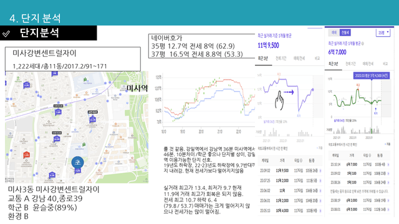The width and height of the screenshot is (399, 224).
Task: Click the 6억 7,000 average jeonse price
Action: tap(337, 52)
